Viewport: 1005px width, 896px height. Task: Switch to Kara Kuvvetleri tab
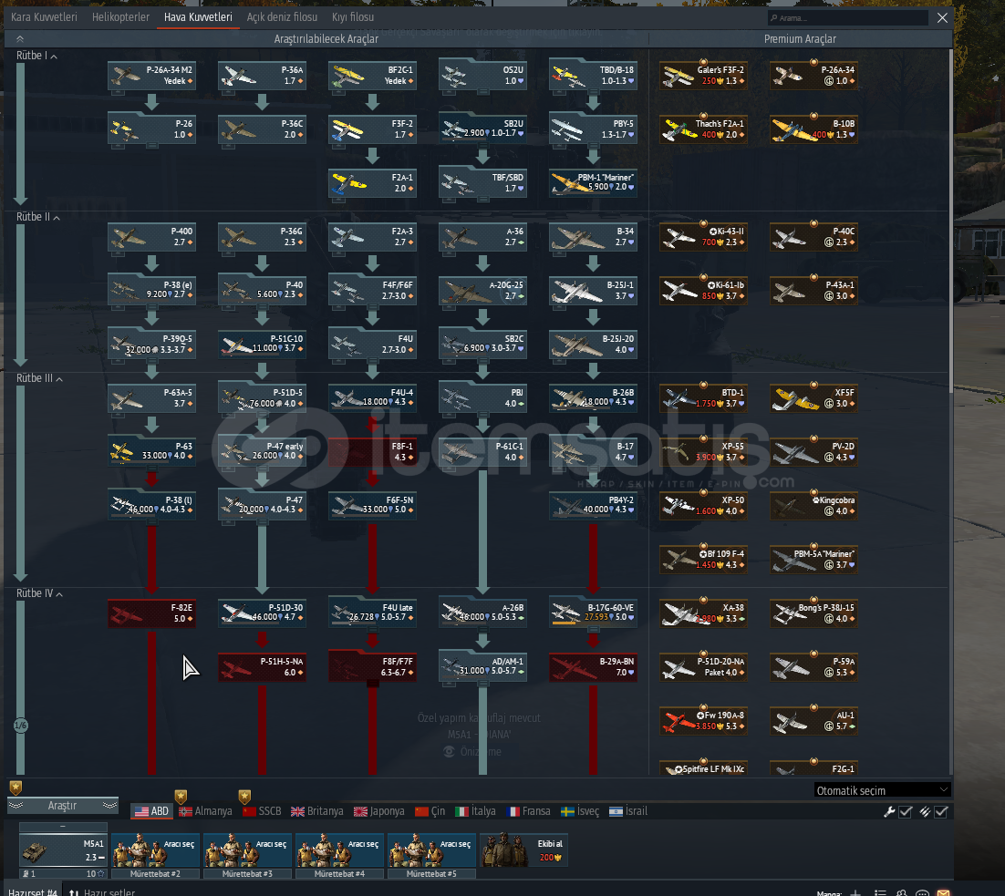[x=44, y=17]
